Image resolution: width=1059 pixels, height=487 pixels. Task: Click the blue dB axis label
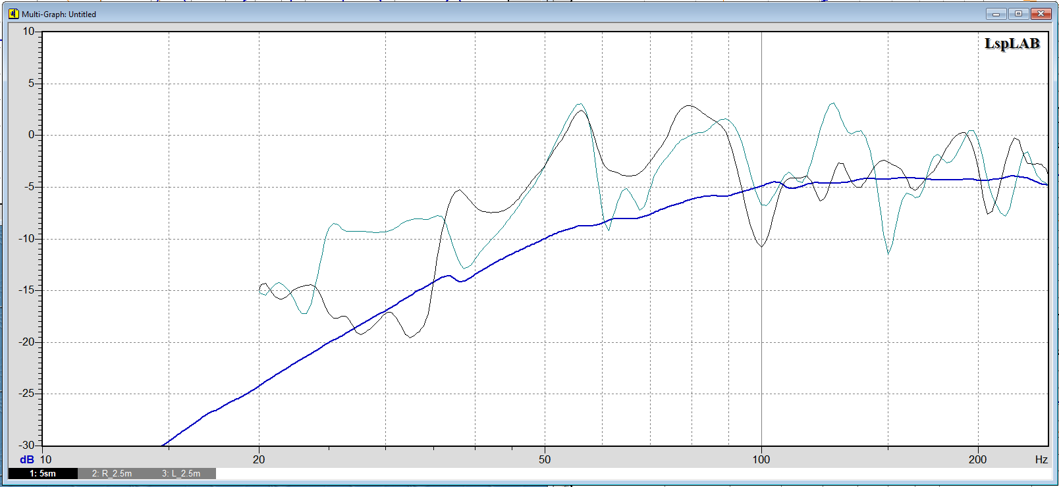pyautogui.click(x=27, y=459)
